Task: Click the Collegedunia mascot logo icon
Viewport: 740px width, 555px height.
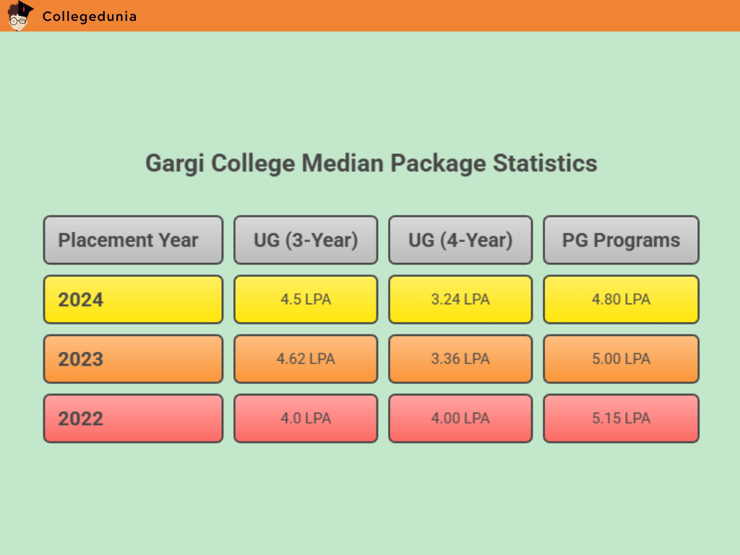Action: pos(20,16)
